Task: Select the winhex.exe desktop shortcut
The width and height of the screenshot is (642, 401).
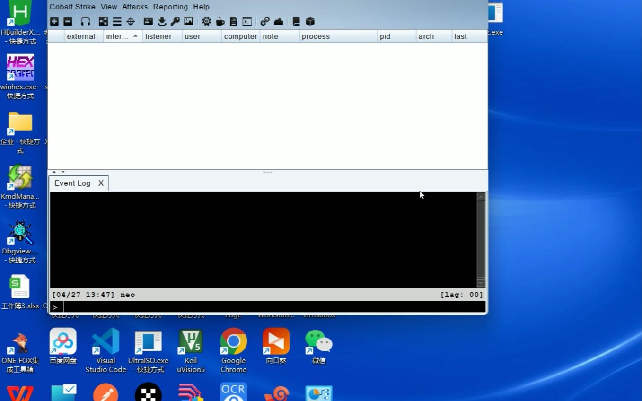Action: click(20, 77)
